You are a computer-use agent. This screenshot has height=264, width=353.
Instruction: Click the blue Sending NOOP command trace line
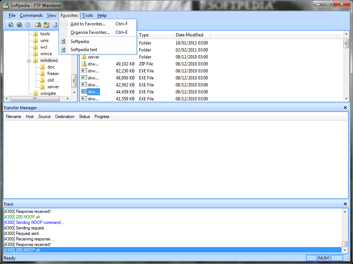(34, 222)
